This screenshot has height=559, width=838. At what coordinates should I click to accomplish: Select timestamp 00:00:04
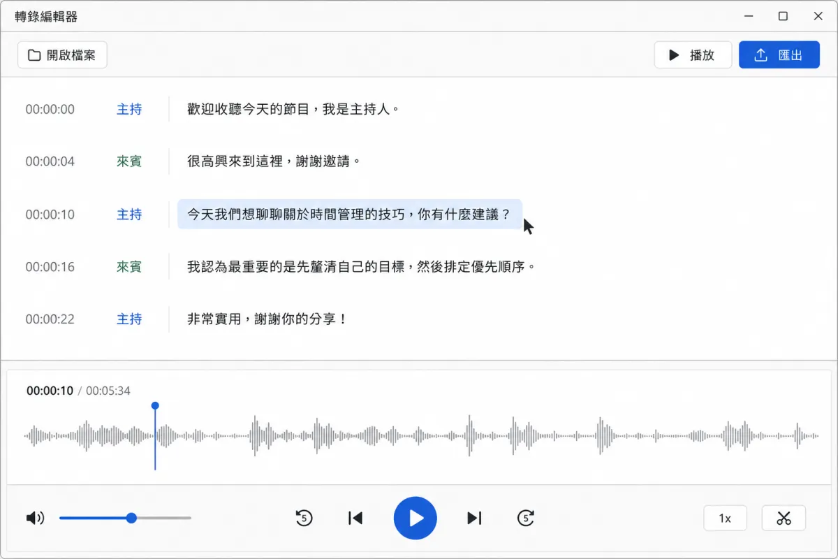50,161
